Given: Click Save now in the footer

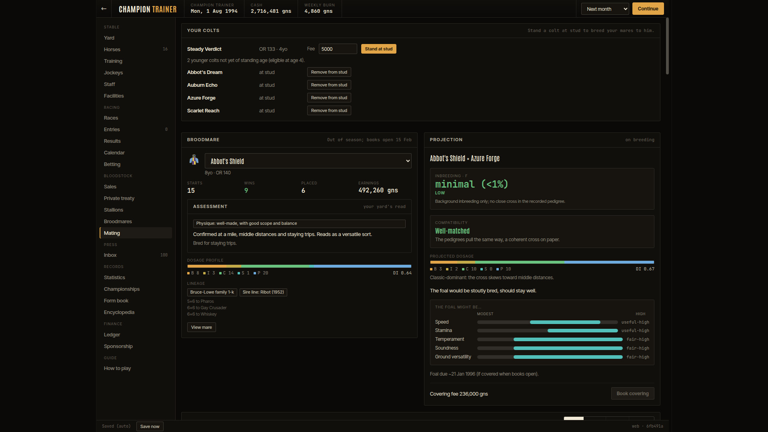Looking at the screenshot, I should tap(150, 426).
